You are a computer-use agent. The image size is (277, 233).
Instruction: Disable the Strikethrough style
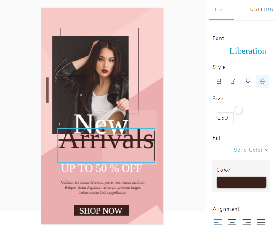(262, 81)
